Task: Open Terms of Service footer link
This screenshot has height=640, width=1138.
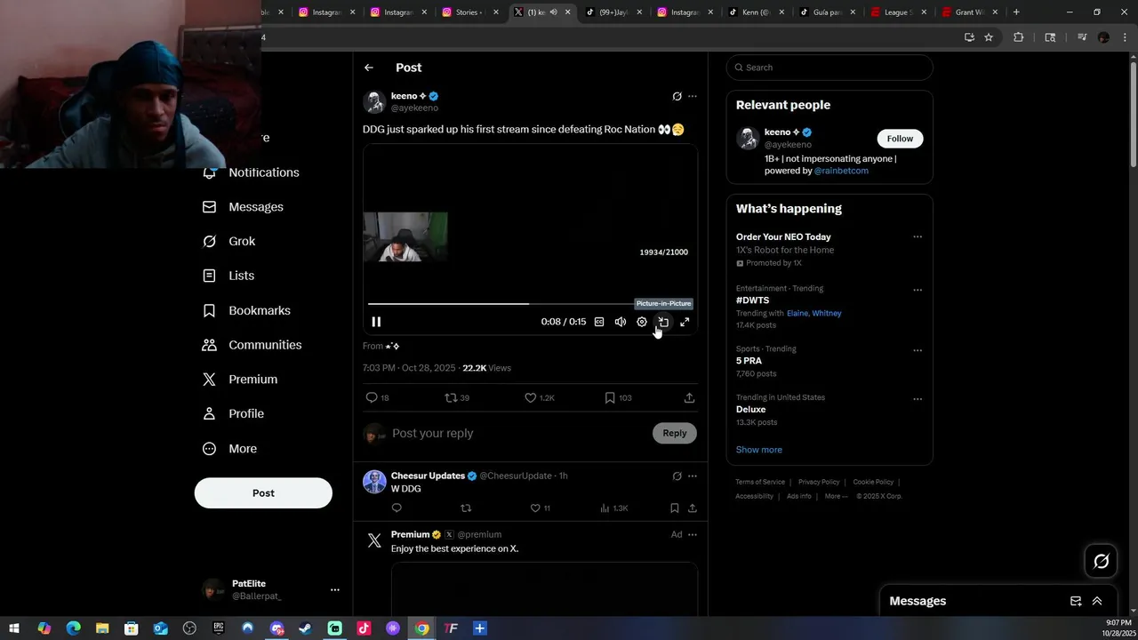Action: click(x=760, y=482)
